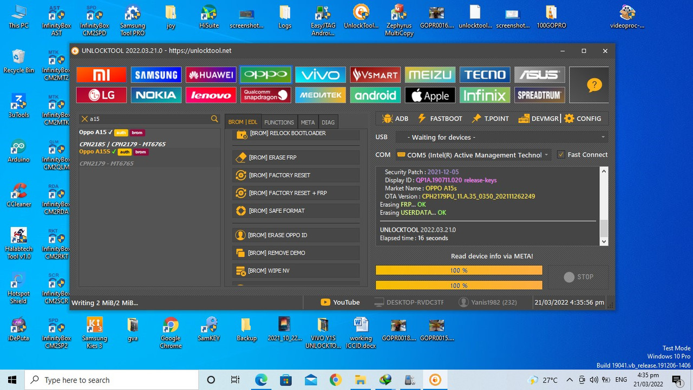Viewport: 693px width, 390px height.
Task: Click the lower 100% progress bar
Action: tap(459, 285)
